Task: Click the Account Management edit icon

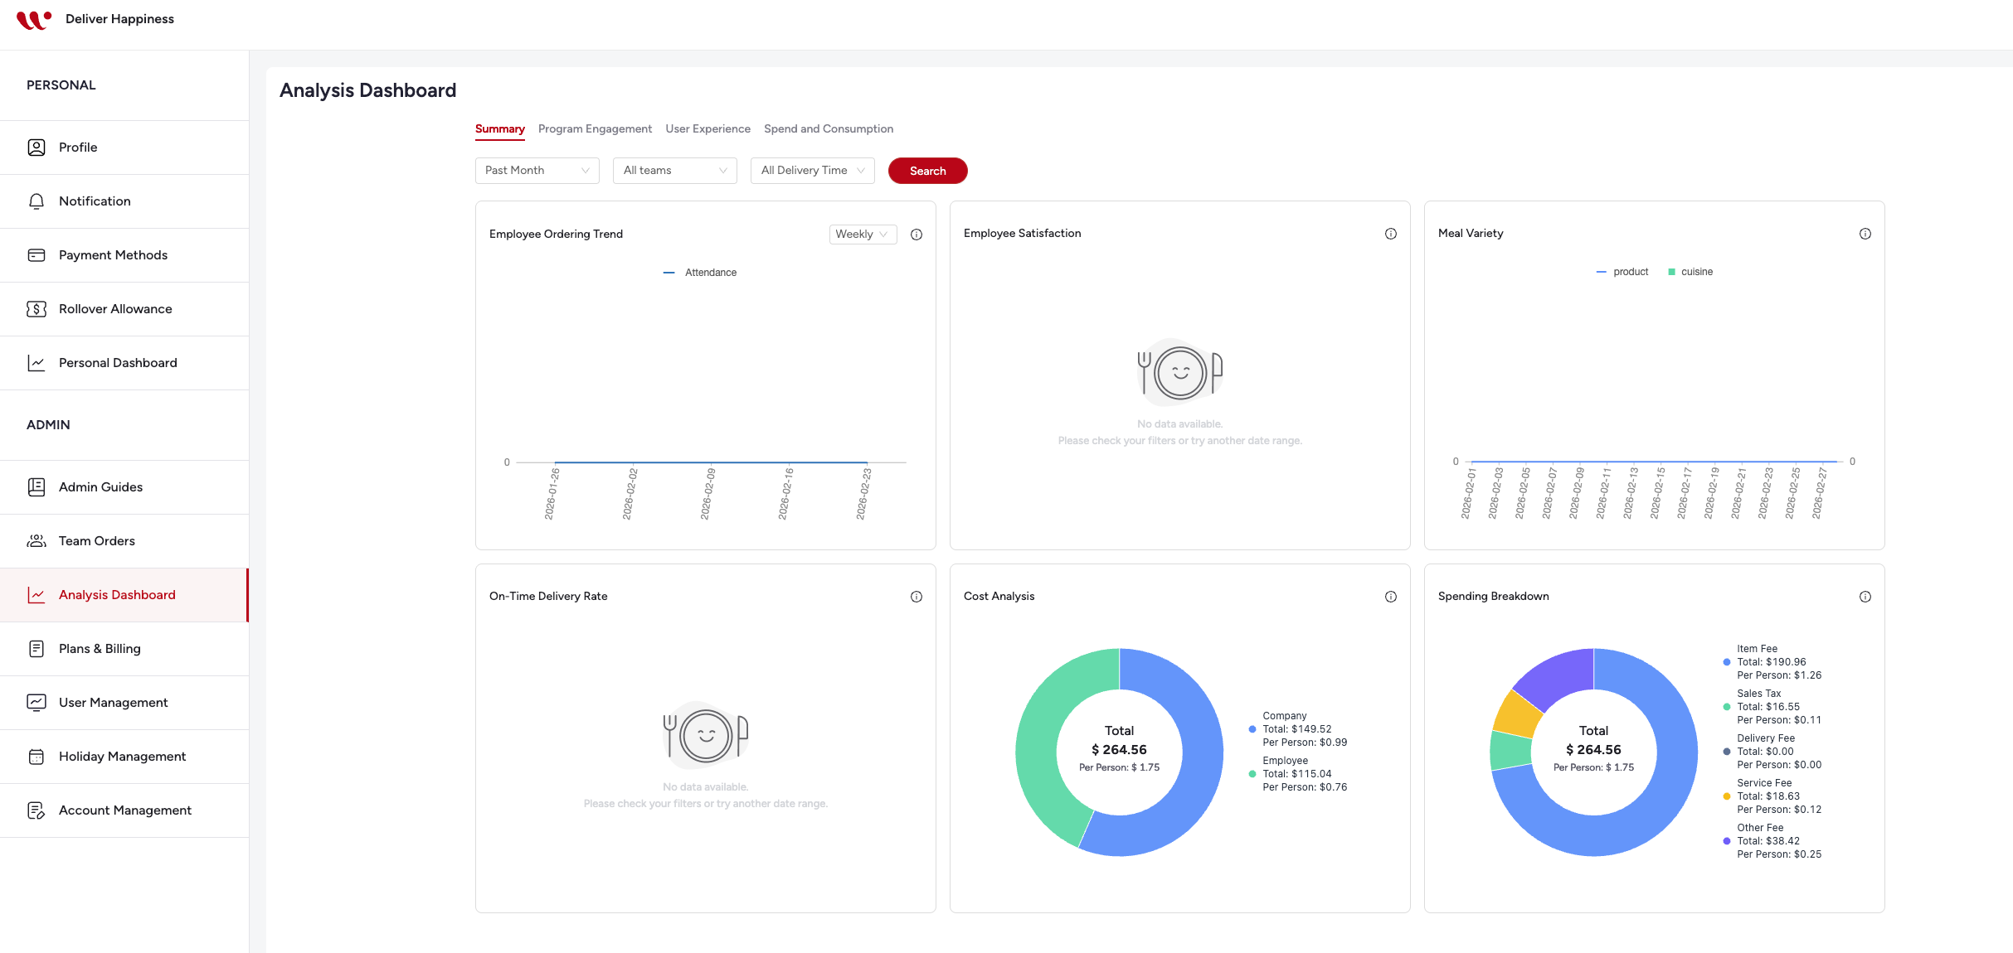Action: [x=36, y=810]
